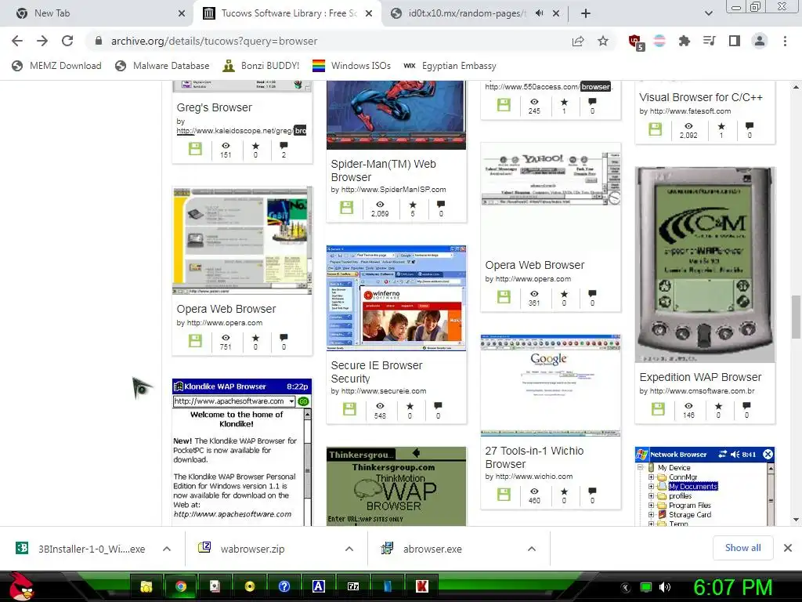Close the downloads bar
Screen dimensions: 802x602
(x=788, y=548)
